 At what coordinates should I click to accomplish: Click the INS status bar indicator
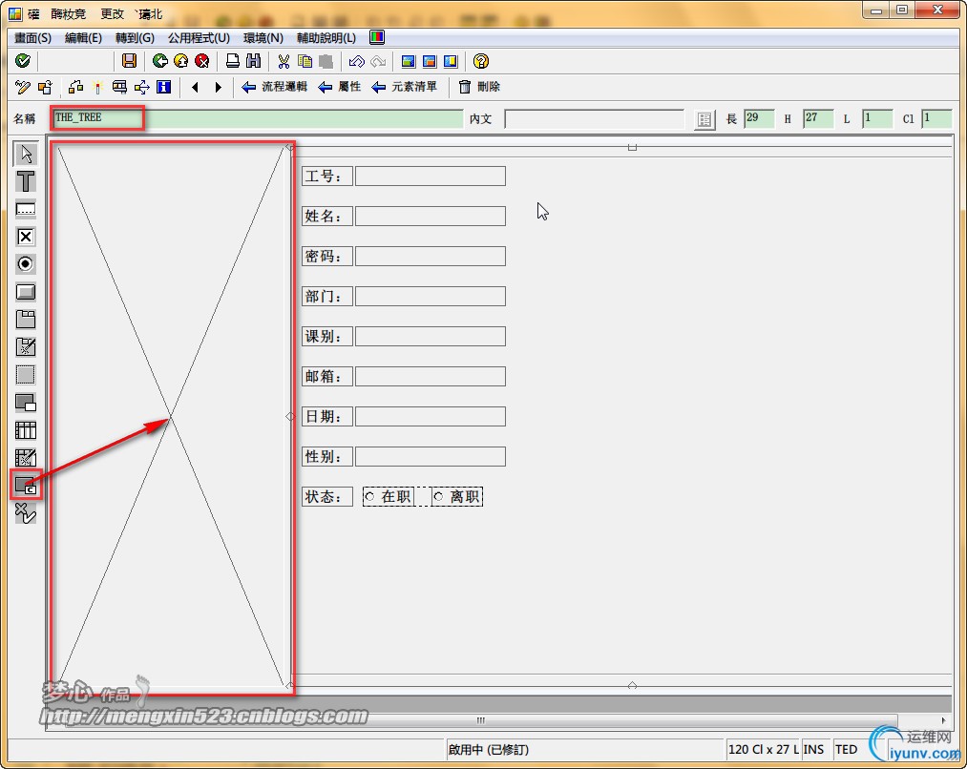(813, 749)
